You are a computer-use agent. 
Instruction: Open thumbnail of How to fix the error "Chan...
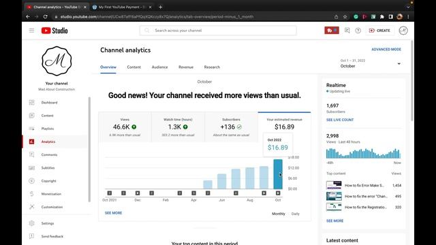point(334,196)
